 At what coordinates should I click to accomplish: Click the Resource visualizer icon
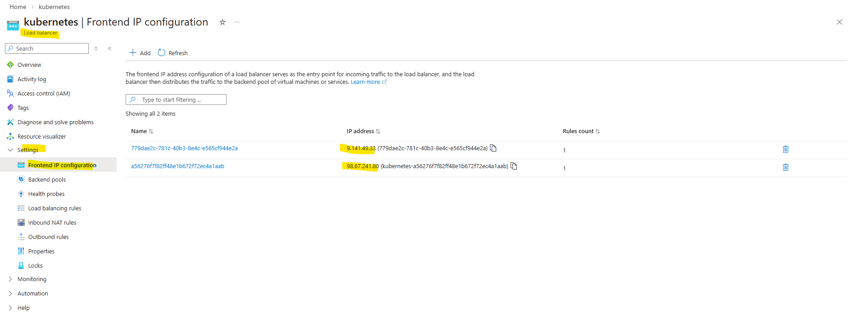[x=10, y=136]
